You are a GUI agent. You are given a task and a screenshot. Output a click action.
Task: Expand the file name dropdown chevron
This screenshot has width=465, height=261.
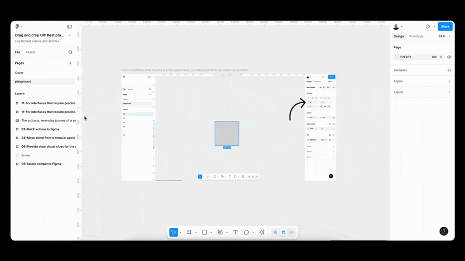point(69,35)
